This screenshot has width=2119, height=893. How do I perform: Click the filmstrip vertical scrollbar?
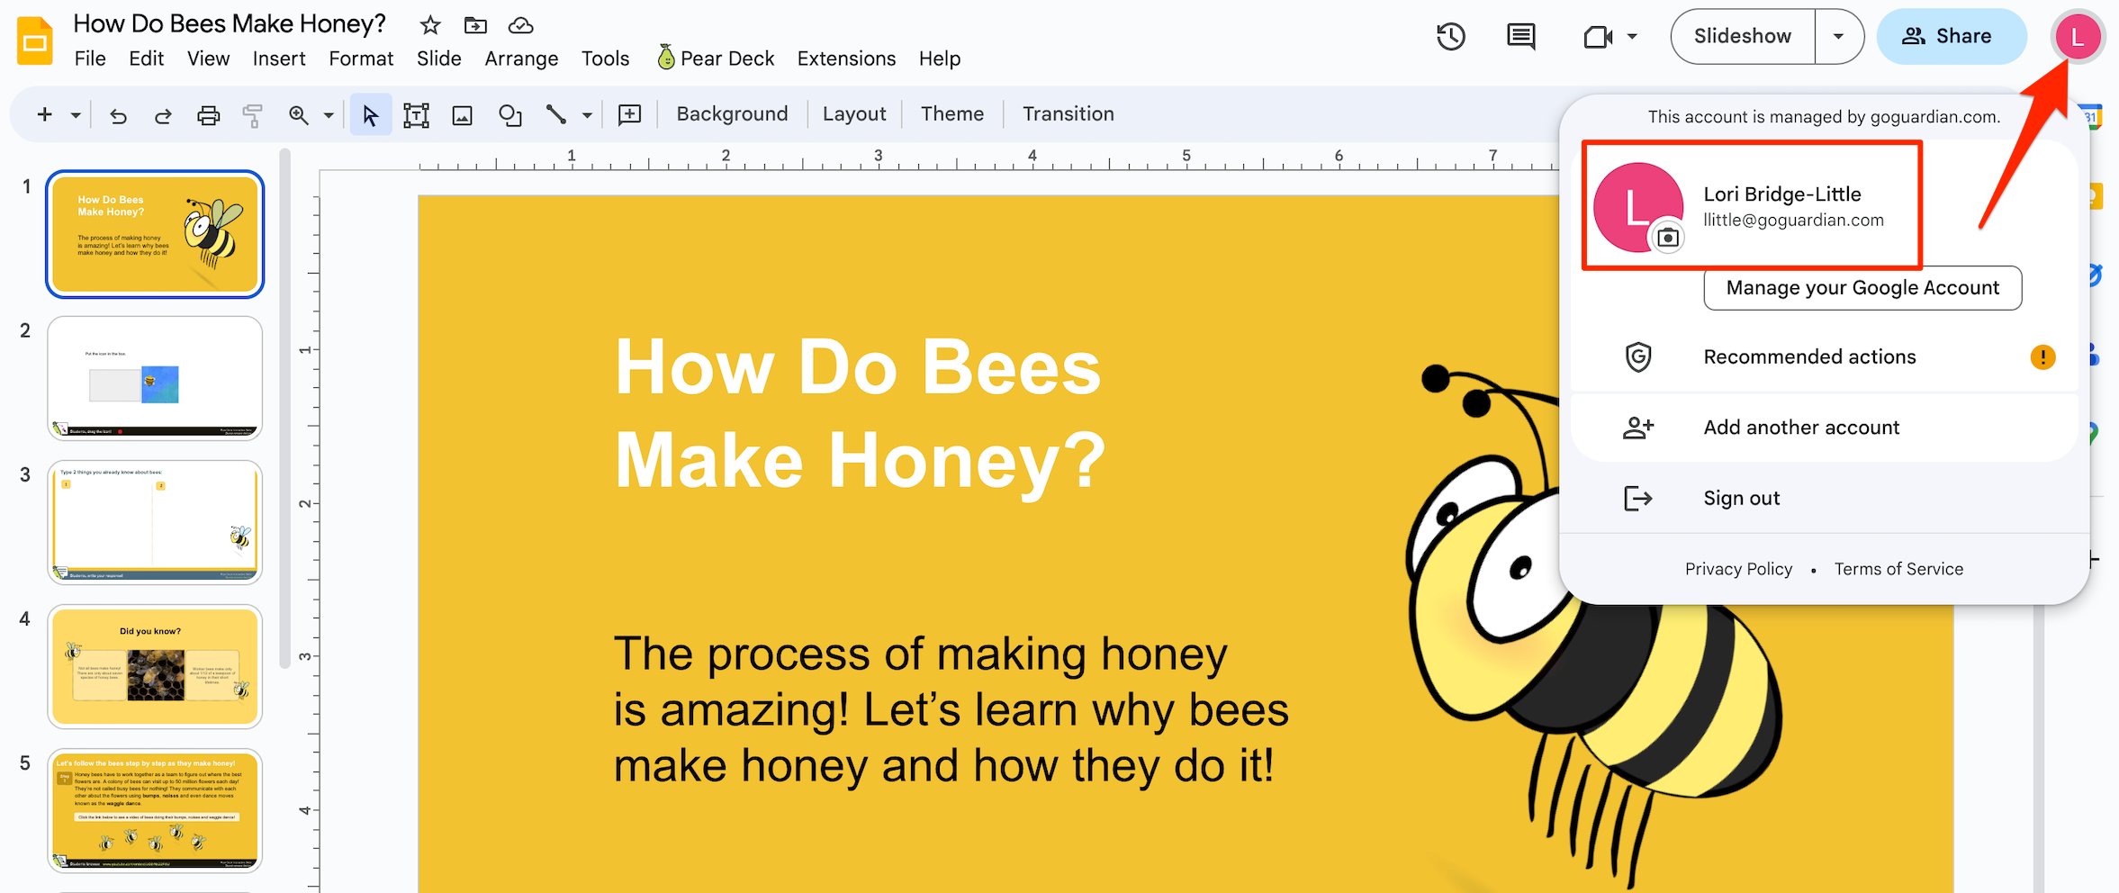pyautogui.click(x=284, y=410)
